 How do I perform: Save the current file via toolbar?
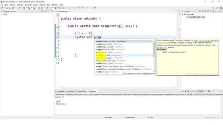click(7, 8)
